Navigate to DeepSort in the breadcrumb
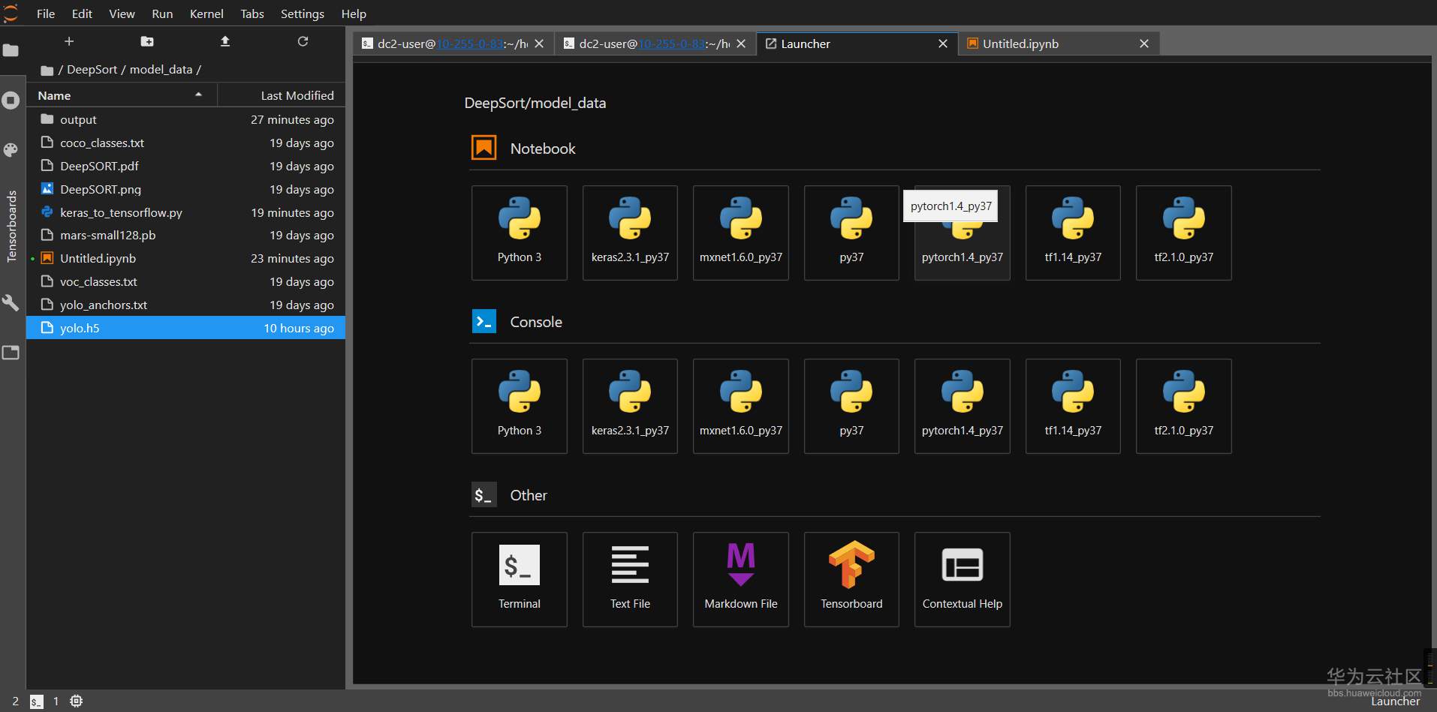This screenshot has width=1437, height=712. pos(92,69)
